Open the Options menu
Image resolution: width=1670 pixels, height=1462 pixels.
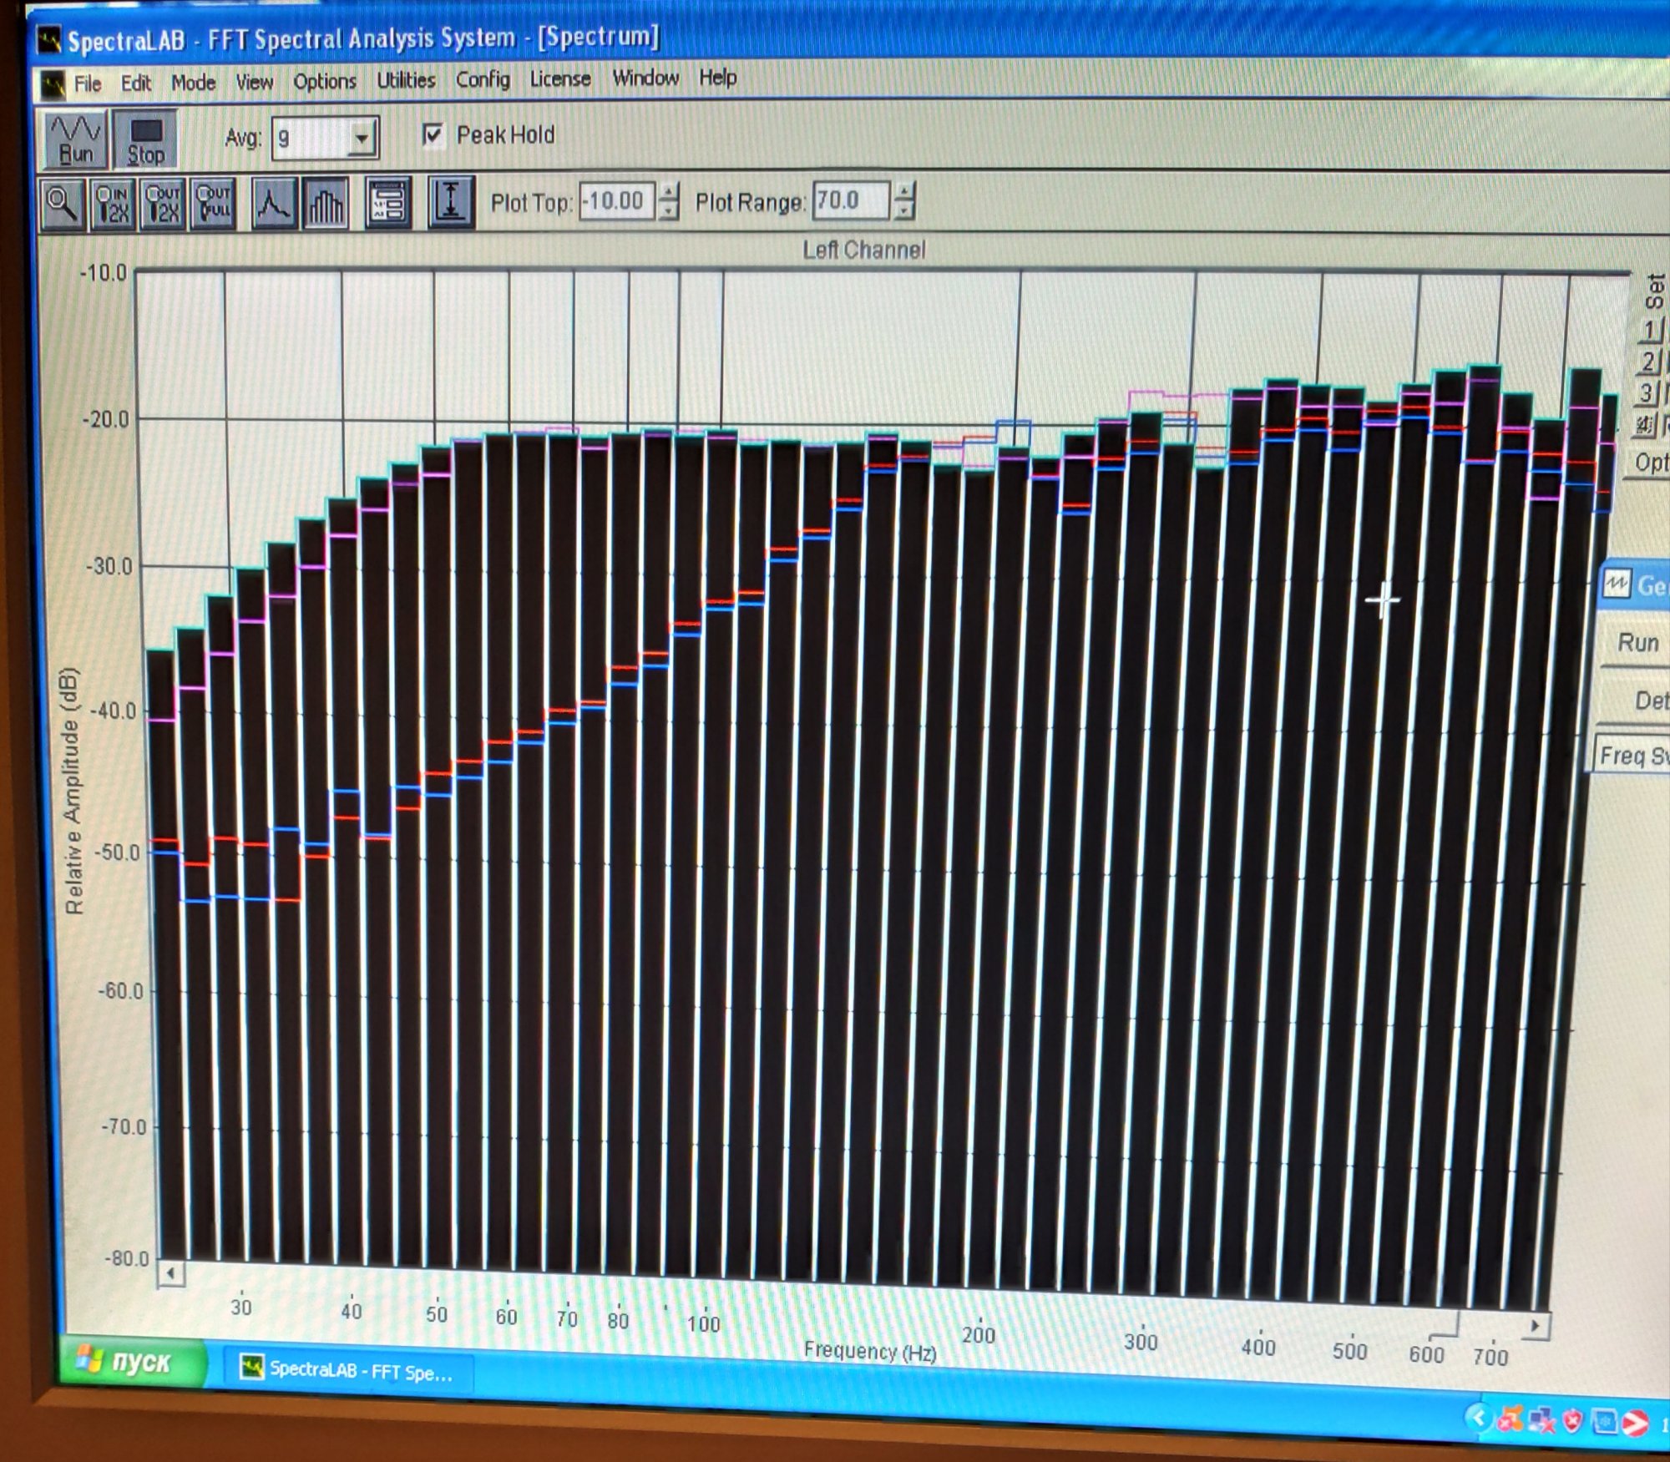point(325,81)
